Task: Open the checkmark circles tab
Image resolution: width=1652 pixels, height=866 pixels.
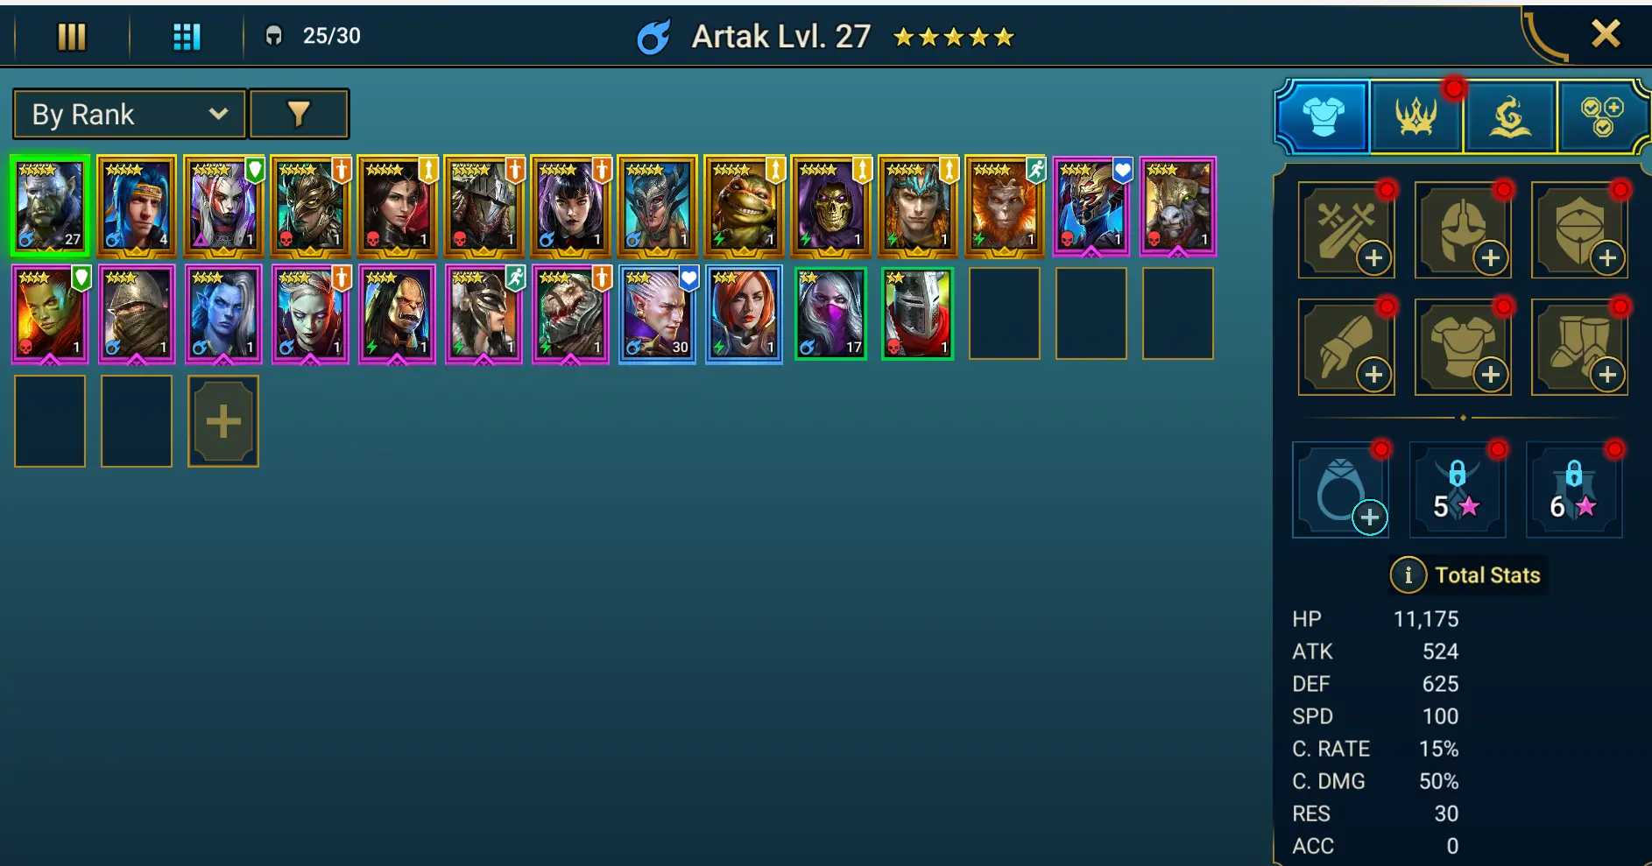Action: (1601, 116)
